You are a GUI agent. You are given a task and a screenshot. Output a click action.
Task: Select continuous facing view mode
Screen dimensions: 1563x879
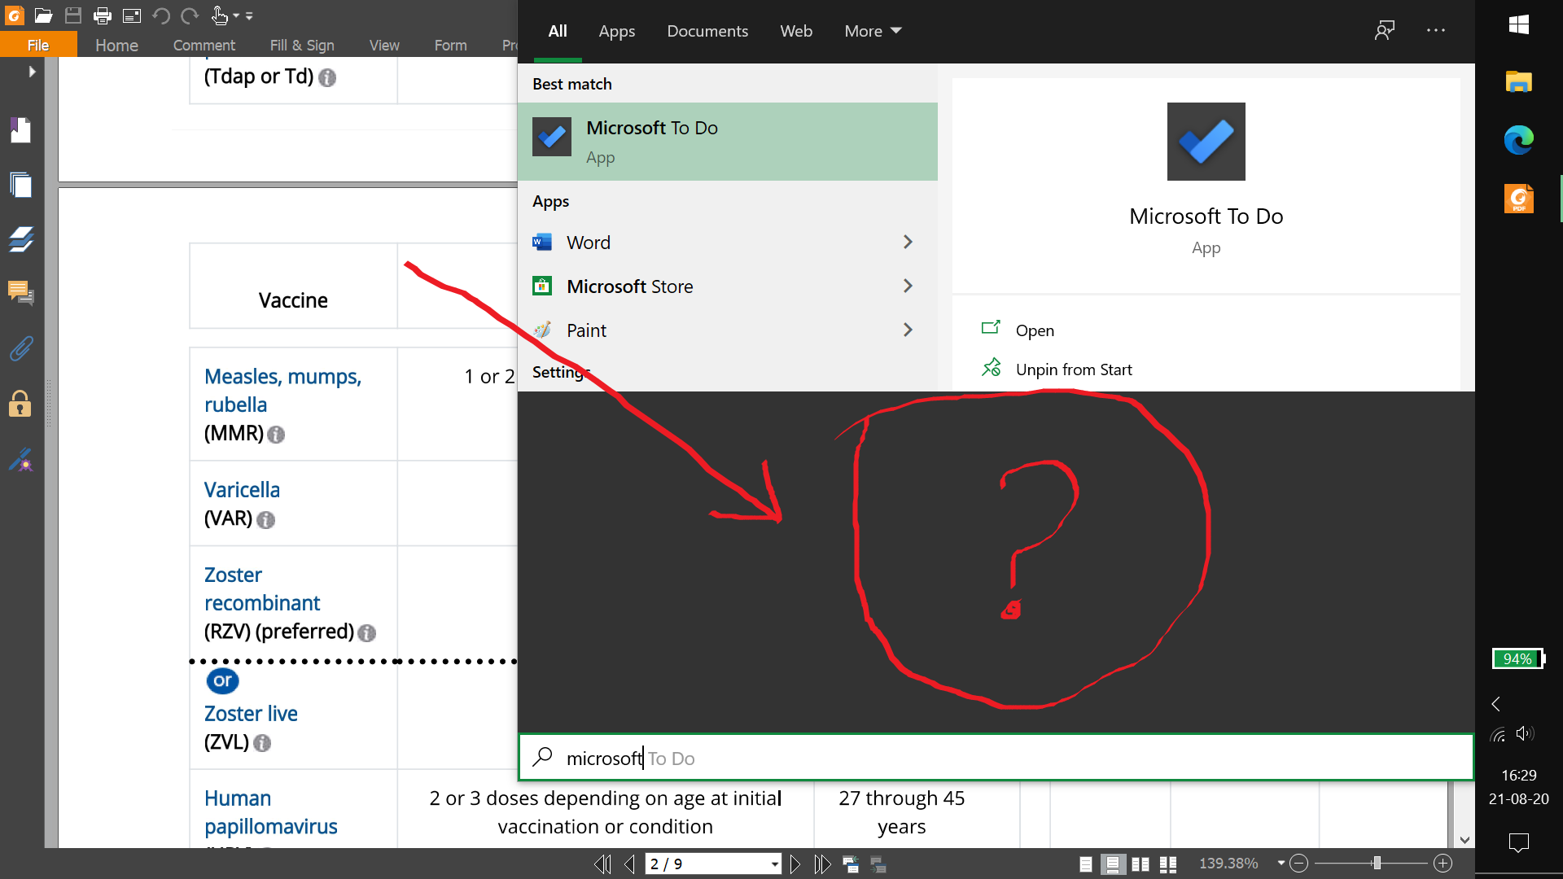(1168, 864)
